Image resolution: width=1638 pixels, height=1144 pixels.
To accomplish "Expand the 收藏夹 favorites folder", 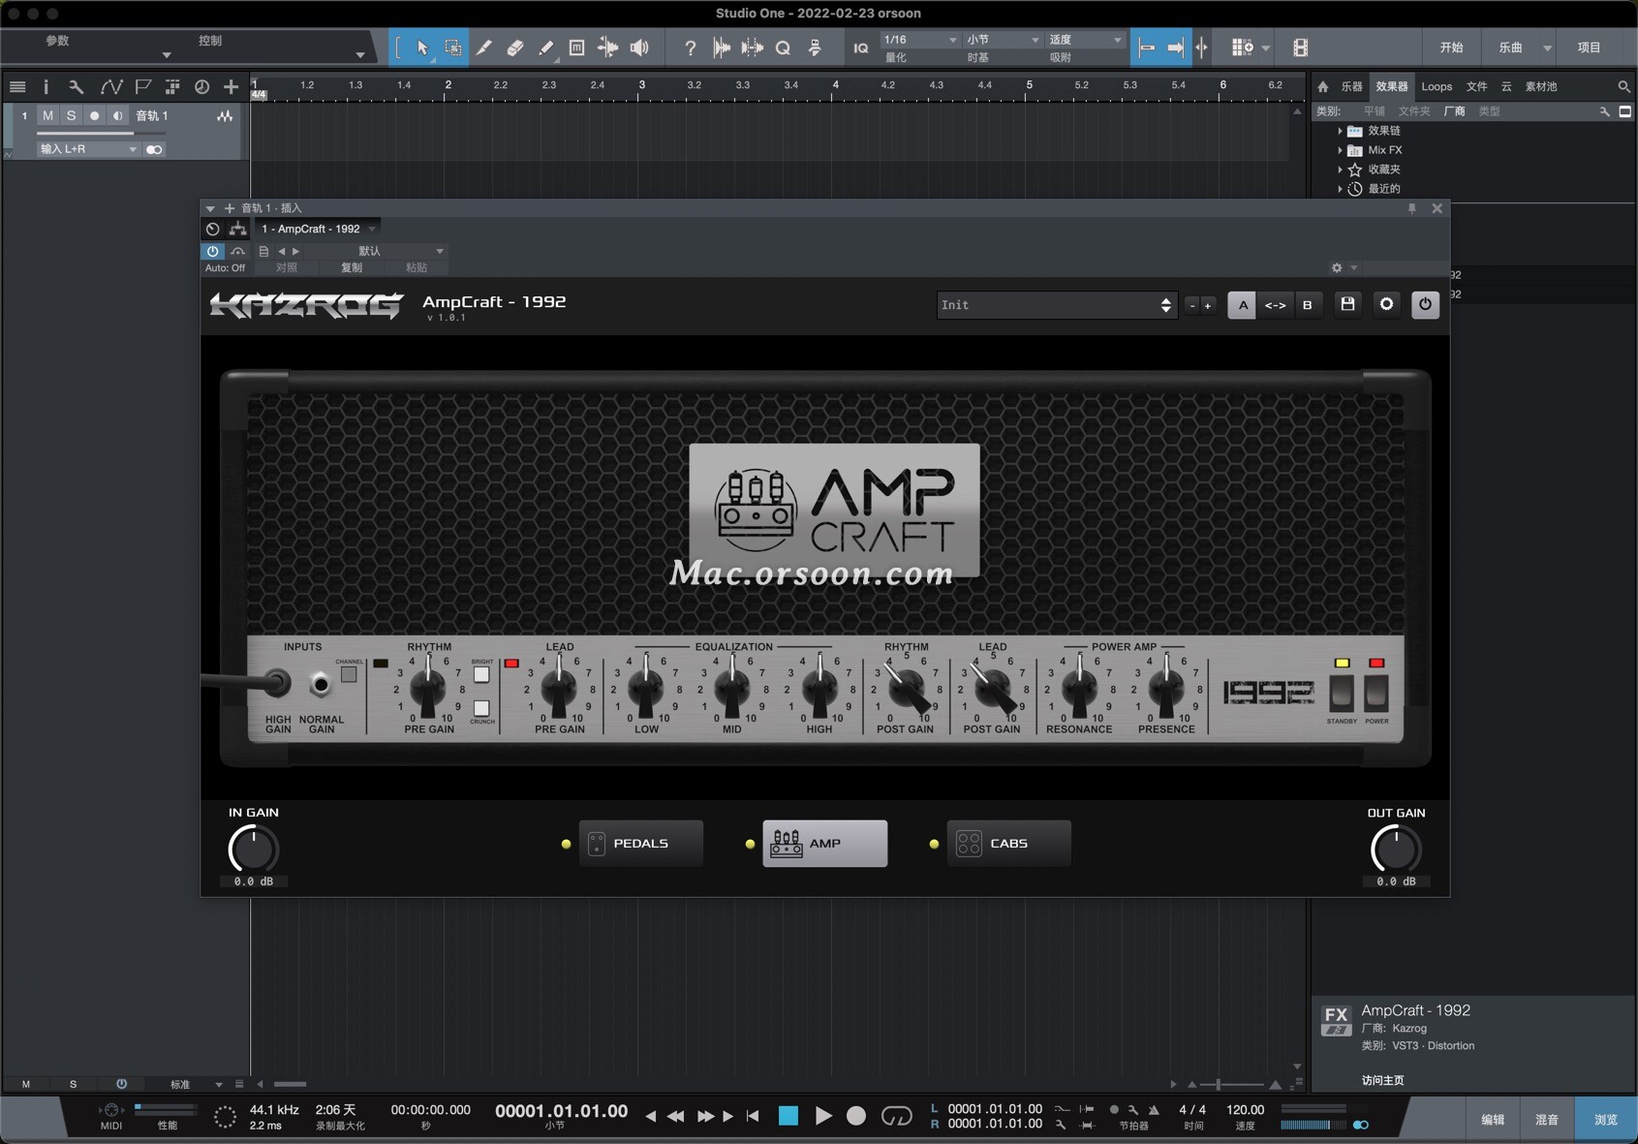I will [1340, 170].
